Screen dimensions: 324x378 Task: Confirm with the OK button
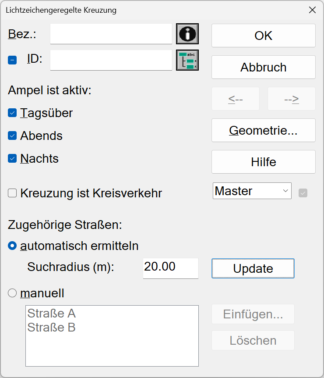click(264, 36)
